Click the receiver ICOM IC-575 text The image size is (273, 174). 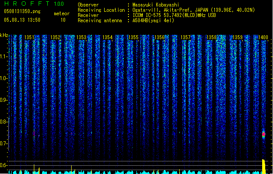point(174,15)
